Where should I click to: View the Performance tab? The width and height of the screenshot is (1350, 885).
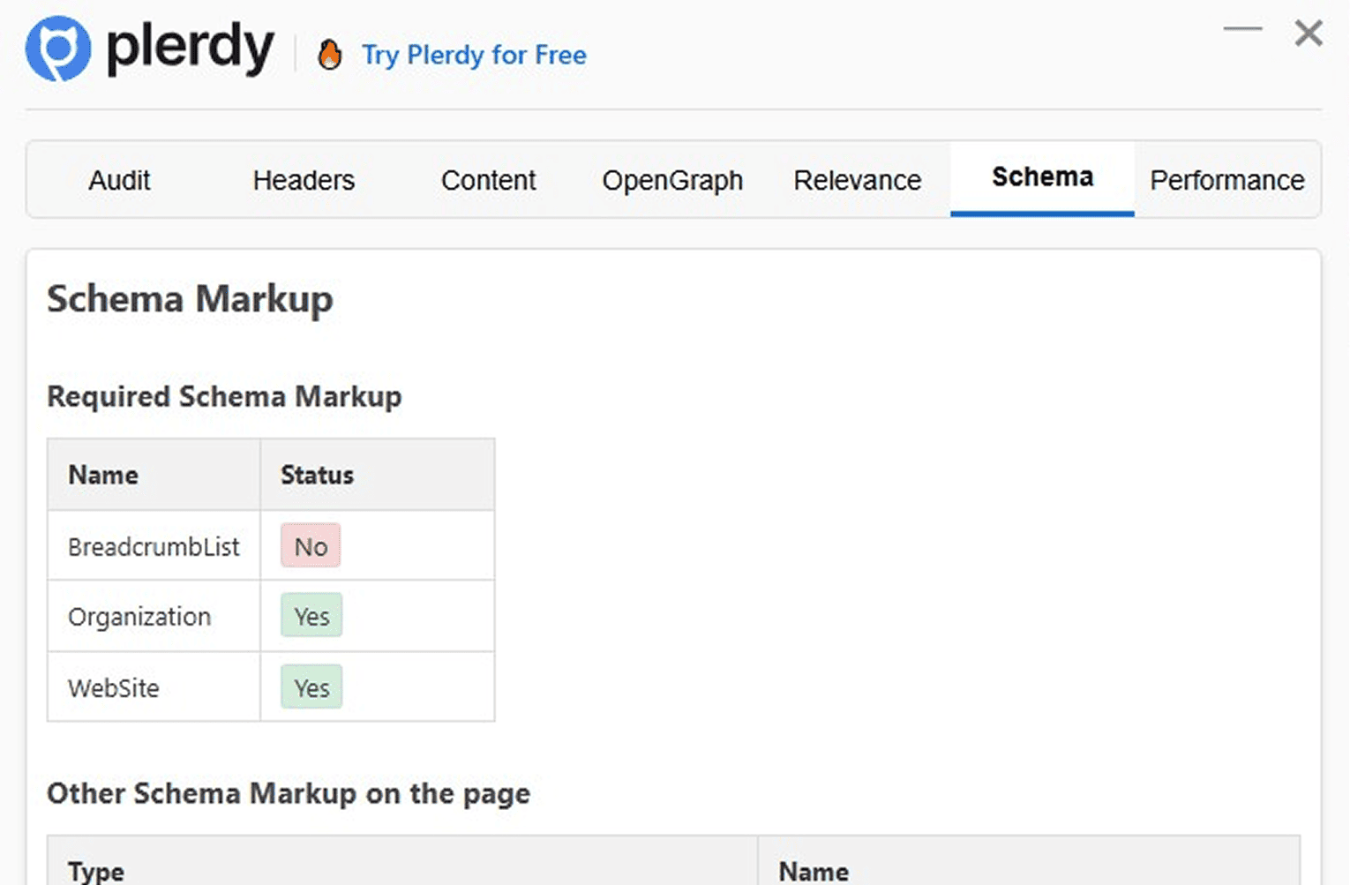[1226, 180]
